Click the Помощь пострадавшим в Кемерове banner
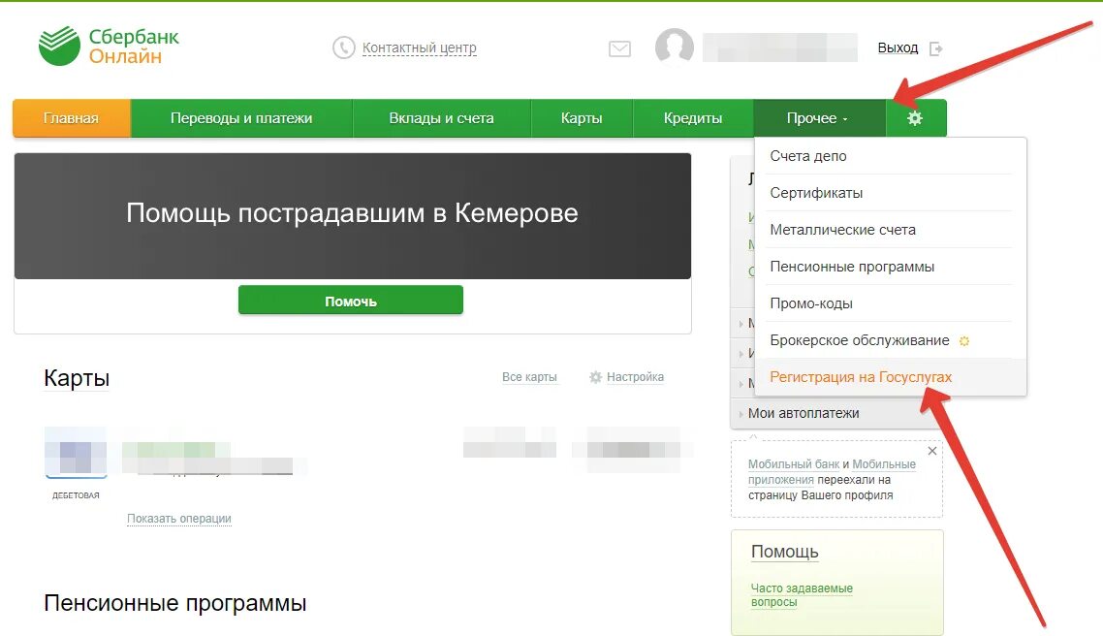1103x636 pixels. coord(353,216)
